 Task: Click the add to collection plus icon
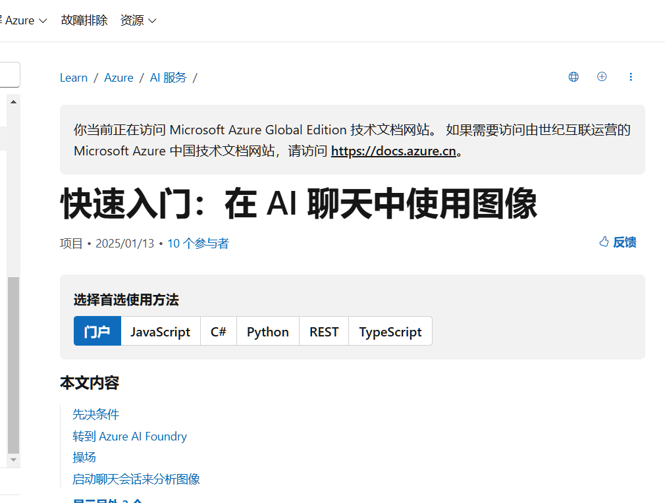click(x=602, y=77)
